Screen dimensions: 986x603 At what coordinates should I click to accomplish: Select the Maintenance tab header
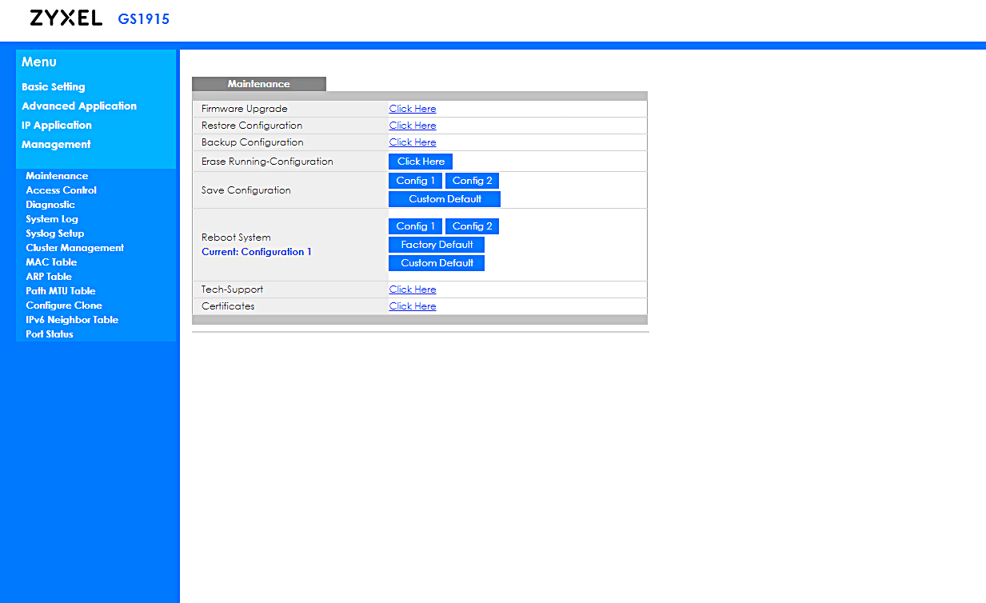coord(259,84)
